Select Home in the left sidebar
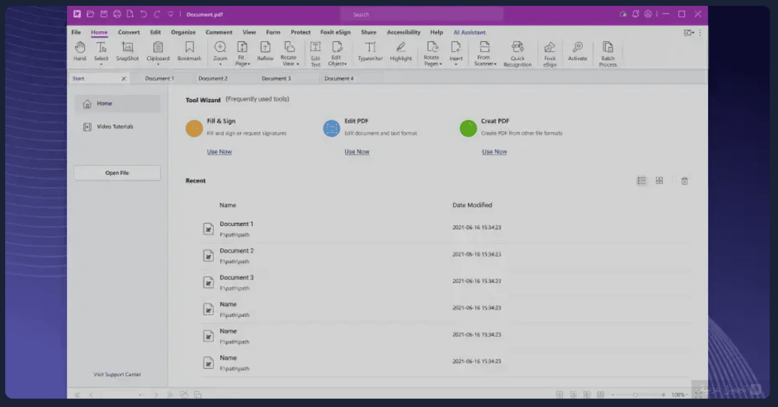Screen dimensions: 778x407 [117, 104]
